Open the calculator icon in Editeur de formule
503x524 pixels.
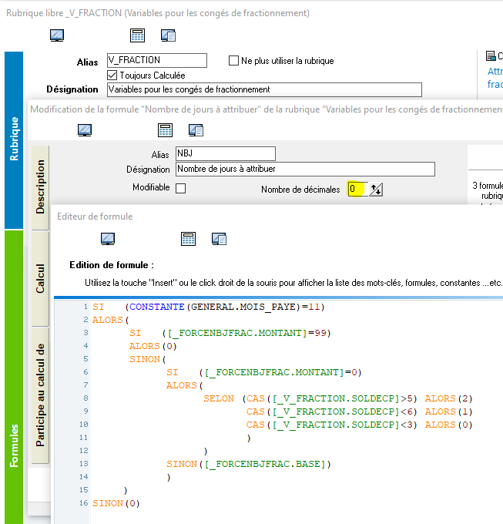tap(188, 238)
